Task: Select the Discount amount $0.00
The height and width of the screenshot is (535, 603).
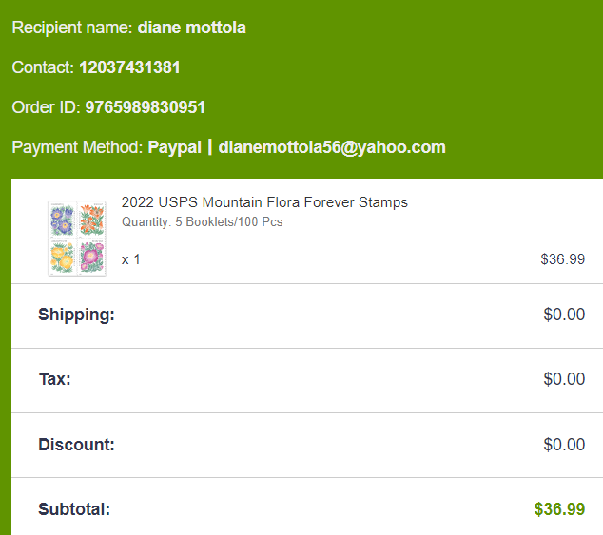Action: pos(564,444)
